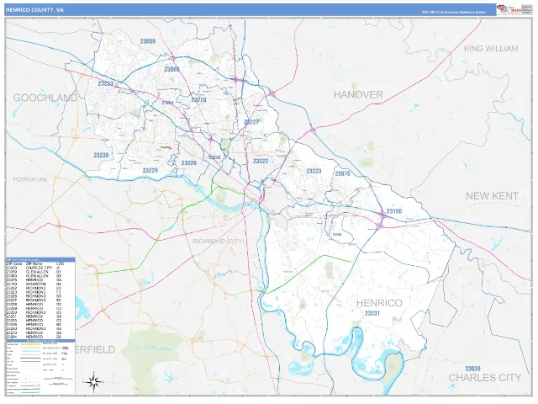This screenshot has height=404, width=538.
Task: Click ZIP code label 23238
Action: [101, 155]
